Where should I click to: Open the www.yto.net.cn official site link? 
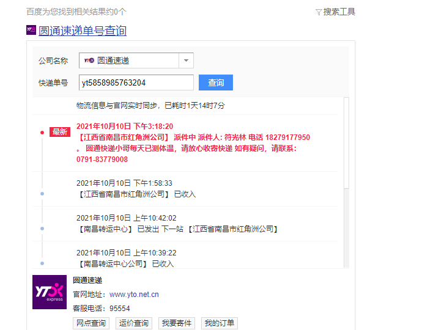(134, 295)
